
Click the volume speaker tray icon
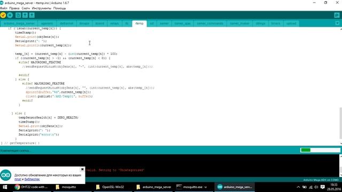tap(316, 187)
